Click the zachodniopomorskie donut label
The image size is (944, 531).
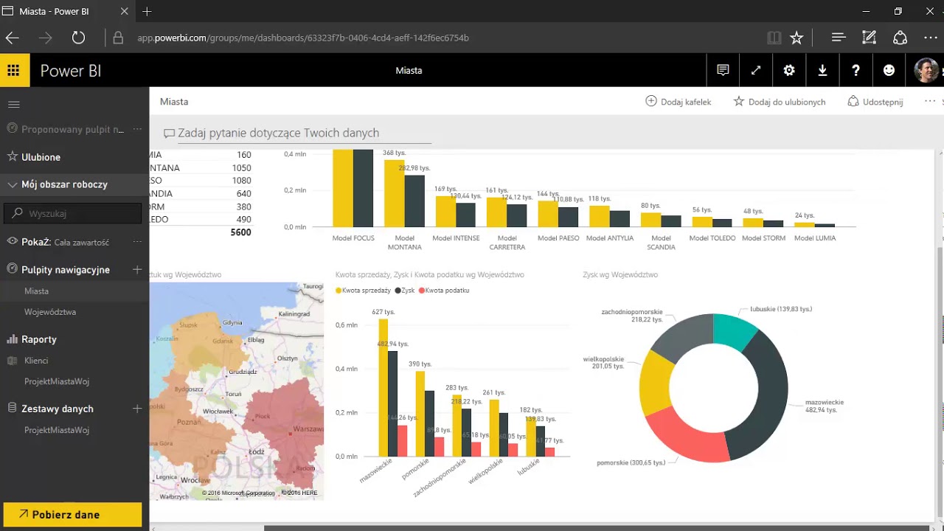point(632,316)
